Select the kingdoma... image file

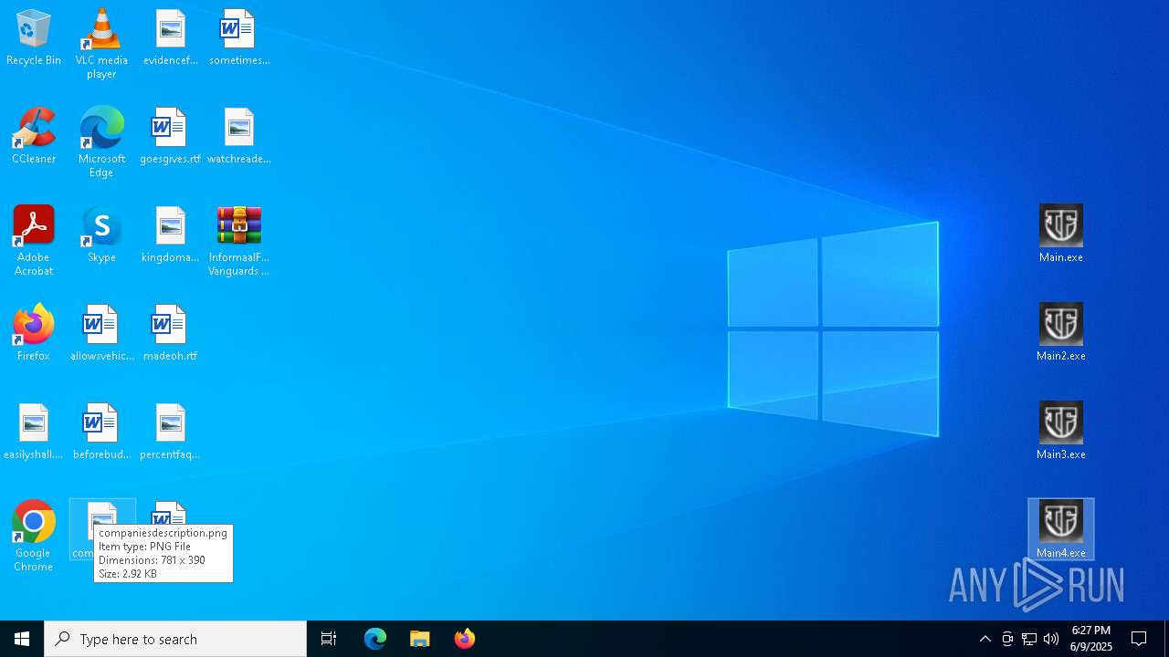[x=170, y=235]
